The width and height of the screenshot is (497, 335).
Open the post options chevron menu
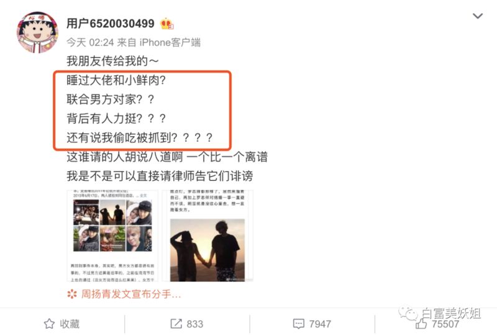pos(478,16)
